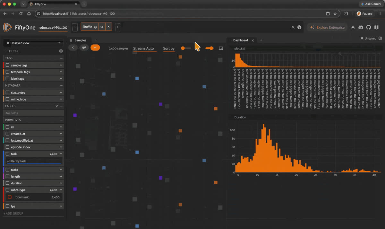Expand the orange samples actions dropdown

(x=95, y=48)
